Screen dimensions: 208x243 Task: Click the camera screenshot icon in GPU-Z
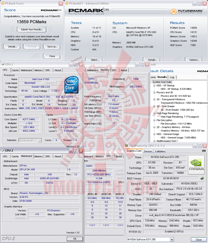click(204, 151)
